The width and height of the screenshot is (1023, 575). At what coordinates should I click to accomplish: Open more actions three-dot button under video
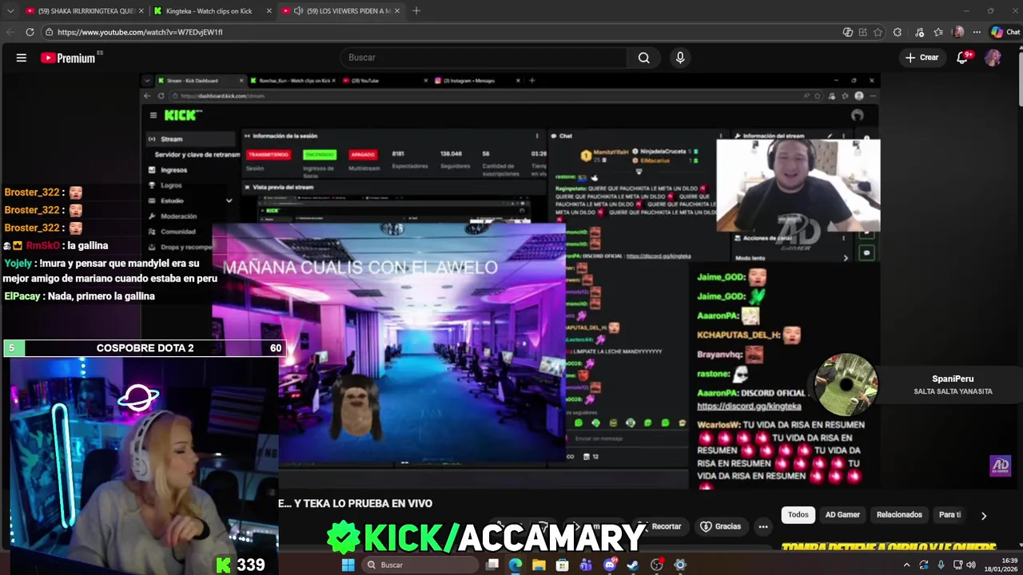tap(763, 526)
